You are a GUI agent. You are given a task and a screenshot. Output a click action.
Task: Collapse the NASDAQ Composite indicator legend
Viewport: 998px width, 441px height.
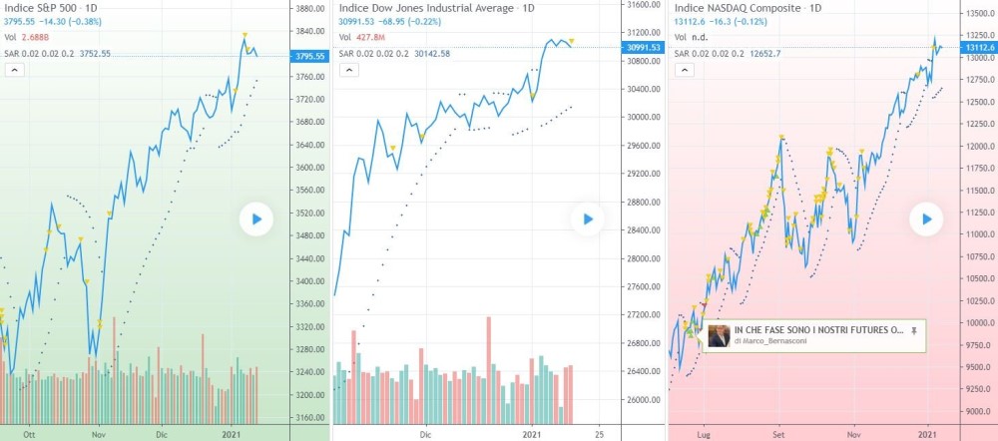(x=685, y=70)
